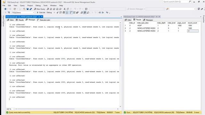
Task: Click messages pane vertical scrollbar thumb
Action: tap(120, 45)
